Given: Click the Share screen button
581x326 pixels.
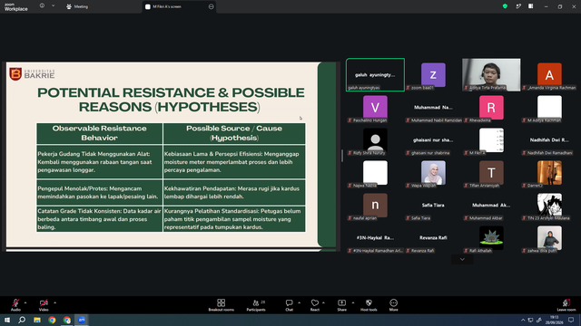Looking at the screenshot, I should click(x=341, y=305).
